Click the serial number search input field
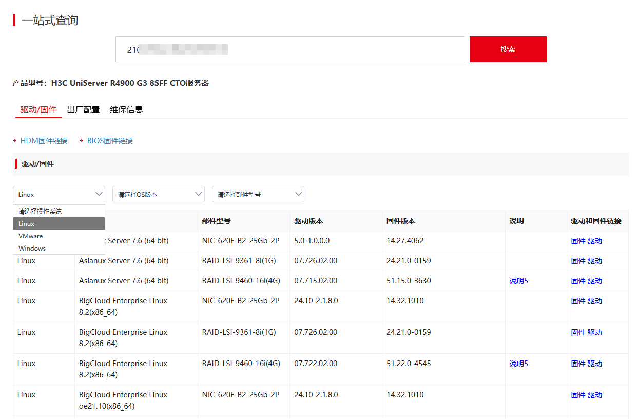 (x=289, y=49)
